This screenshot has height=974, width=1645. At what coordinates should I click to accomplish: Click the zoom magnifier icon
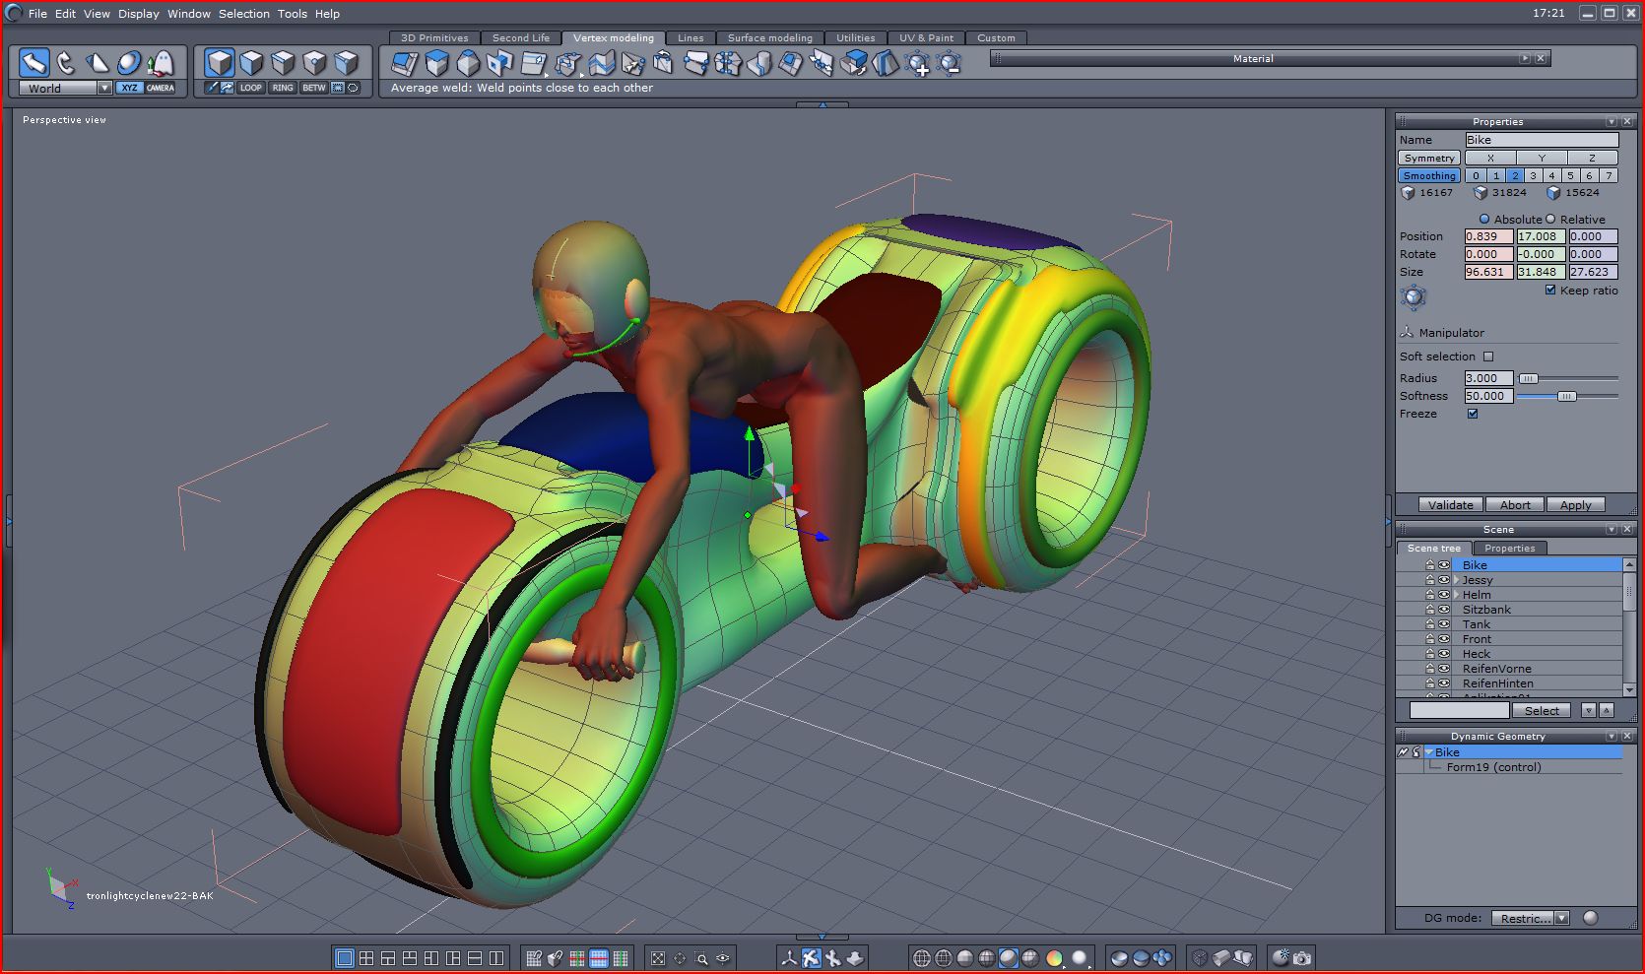(x=701, y=957)
